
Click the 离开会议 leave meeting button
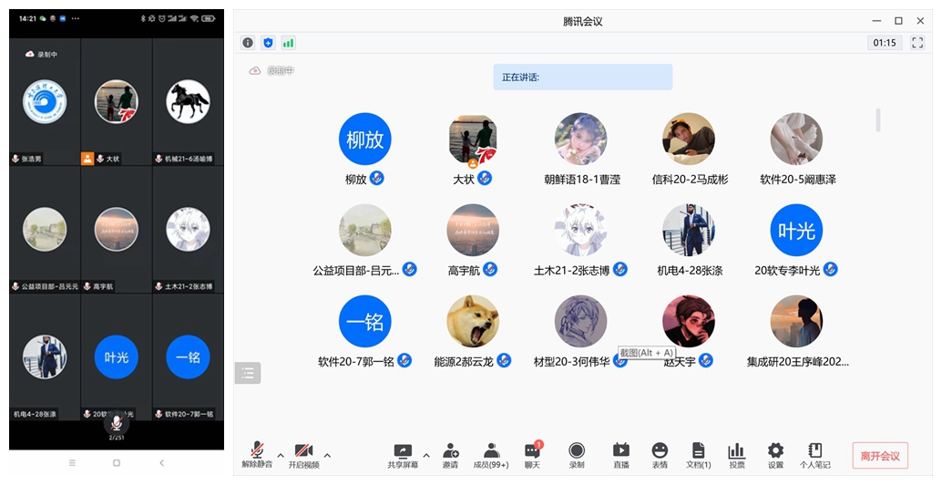pyautogui.click(x=880, y=456)
